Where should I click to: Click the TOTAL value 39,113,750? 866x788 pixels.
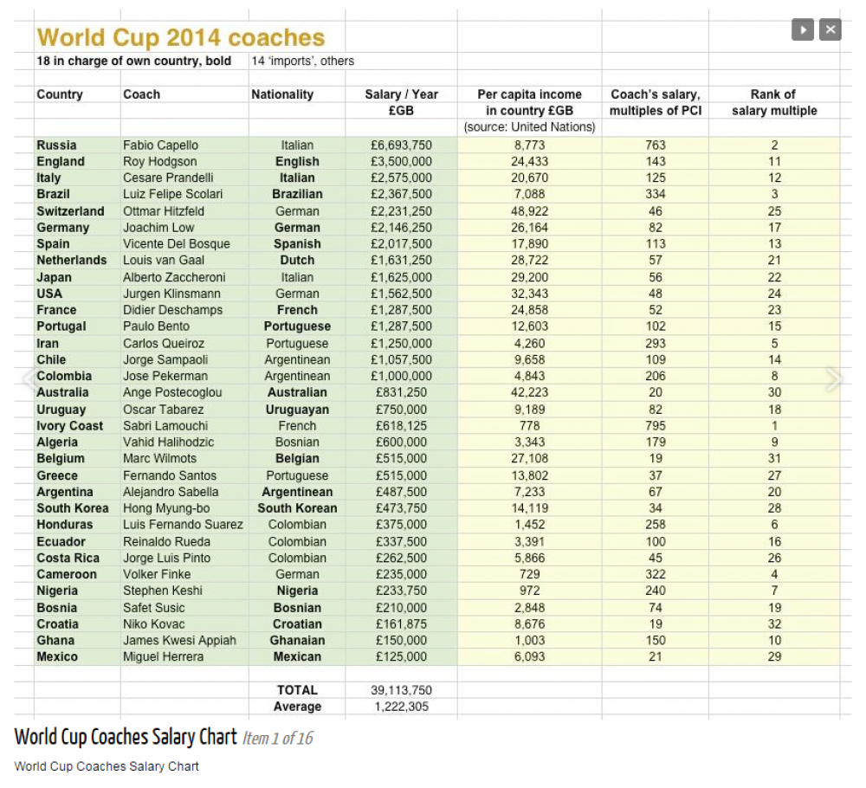402,690
